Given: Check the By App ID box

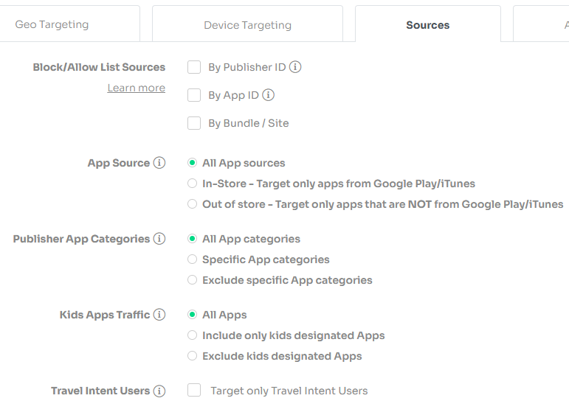Looking at the screenshot, I should point(194,95).
